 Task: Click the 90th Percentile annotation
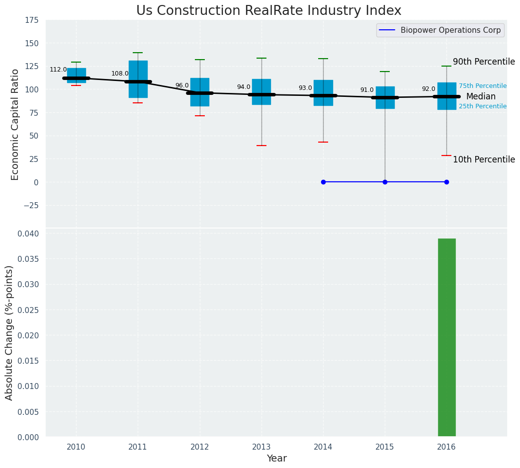[484, 62]
